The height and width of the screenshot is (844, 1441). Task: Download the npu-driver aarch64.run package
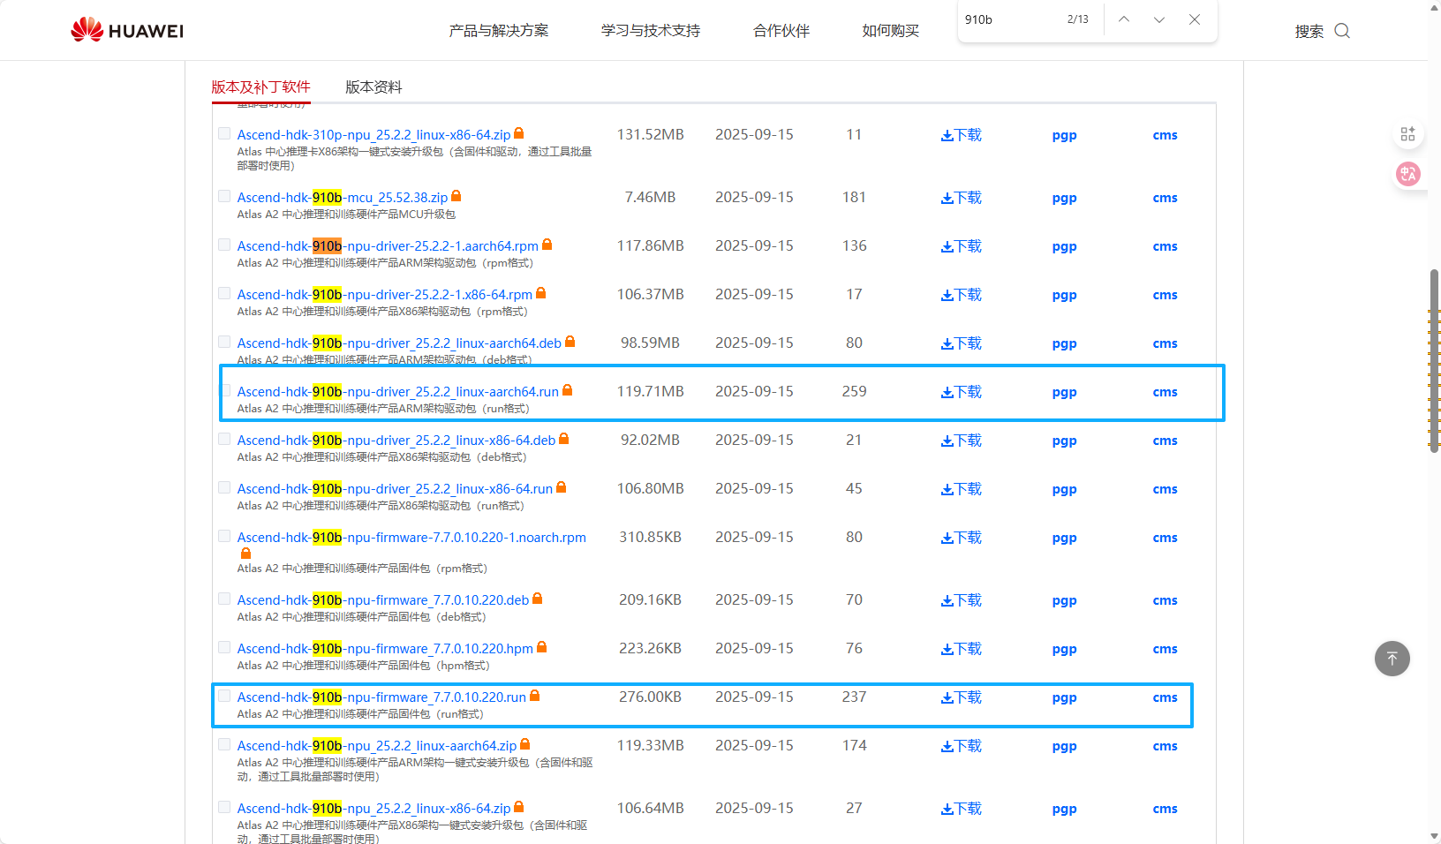[x=962, y=392]
